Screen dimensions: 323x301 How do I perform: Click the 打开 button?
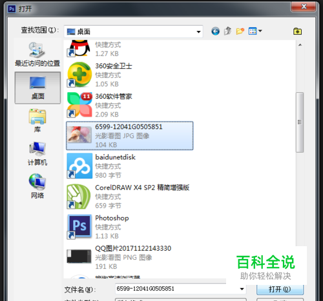point(280,289)
